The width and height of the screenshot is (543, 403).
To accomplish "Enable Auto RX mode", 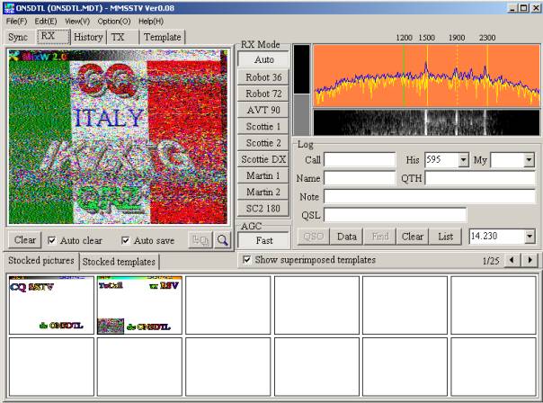I will click(263, 59).
